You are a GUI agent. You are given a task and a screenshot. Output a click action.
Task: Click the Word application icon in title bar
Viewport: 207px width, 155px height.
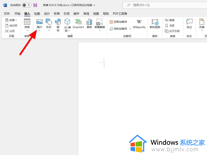[5, 5]
